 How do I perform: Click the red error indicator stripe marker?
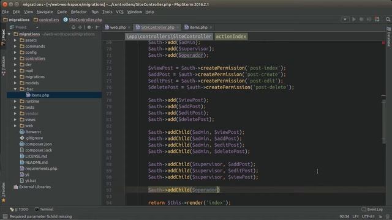coord(383,43)
